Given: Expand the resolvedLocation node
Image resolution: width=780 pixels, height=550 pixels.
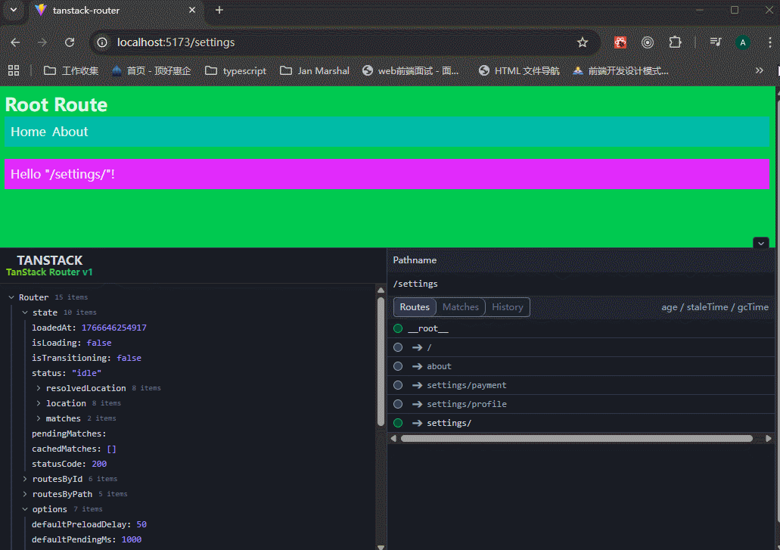Looking at the screenshot, I should pos(39,388).
